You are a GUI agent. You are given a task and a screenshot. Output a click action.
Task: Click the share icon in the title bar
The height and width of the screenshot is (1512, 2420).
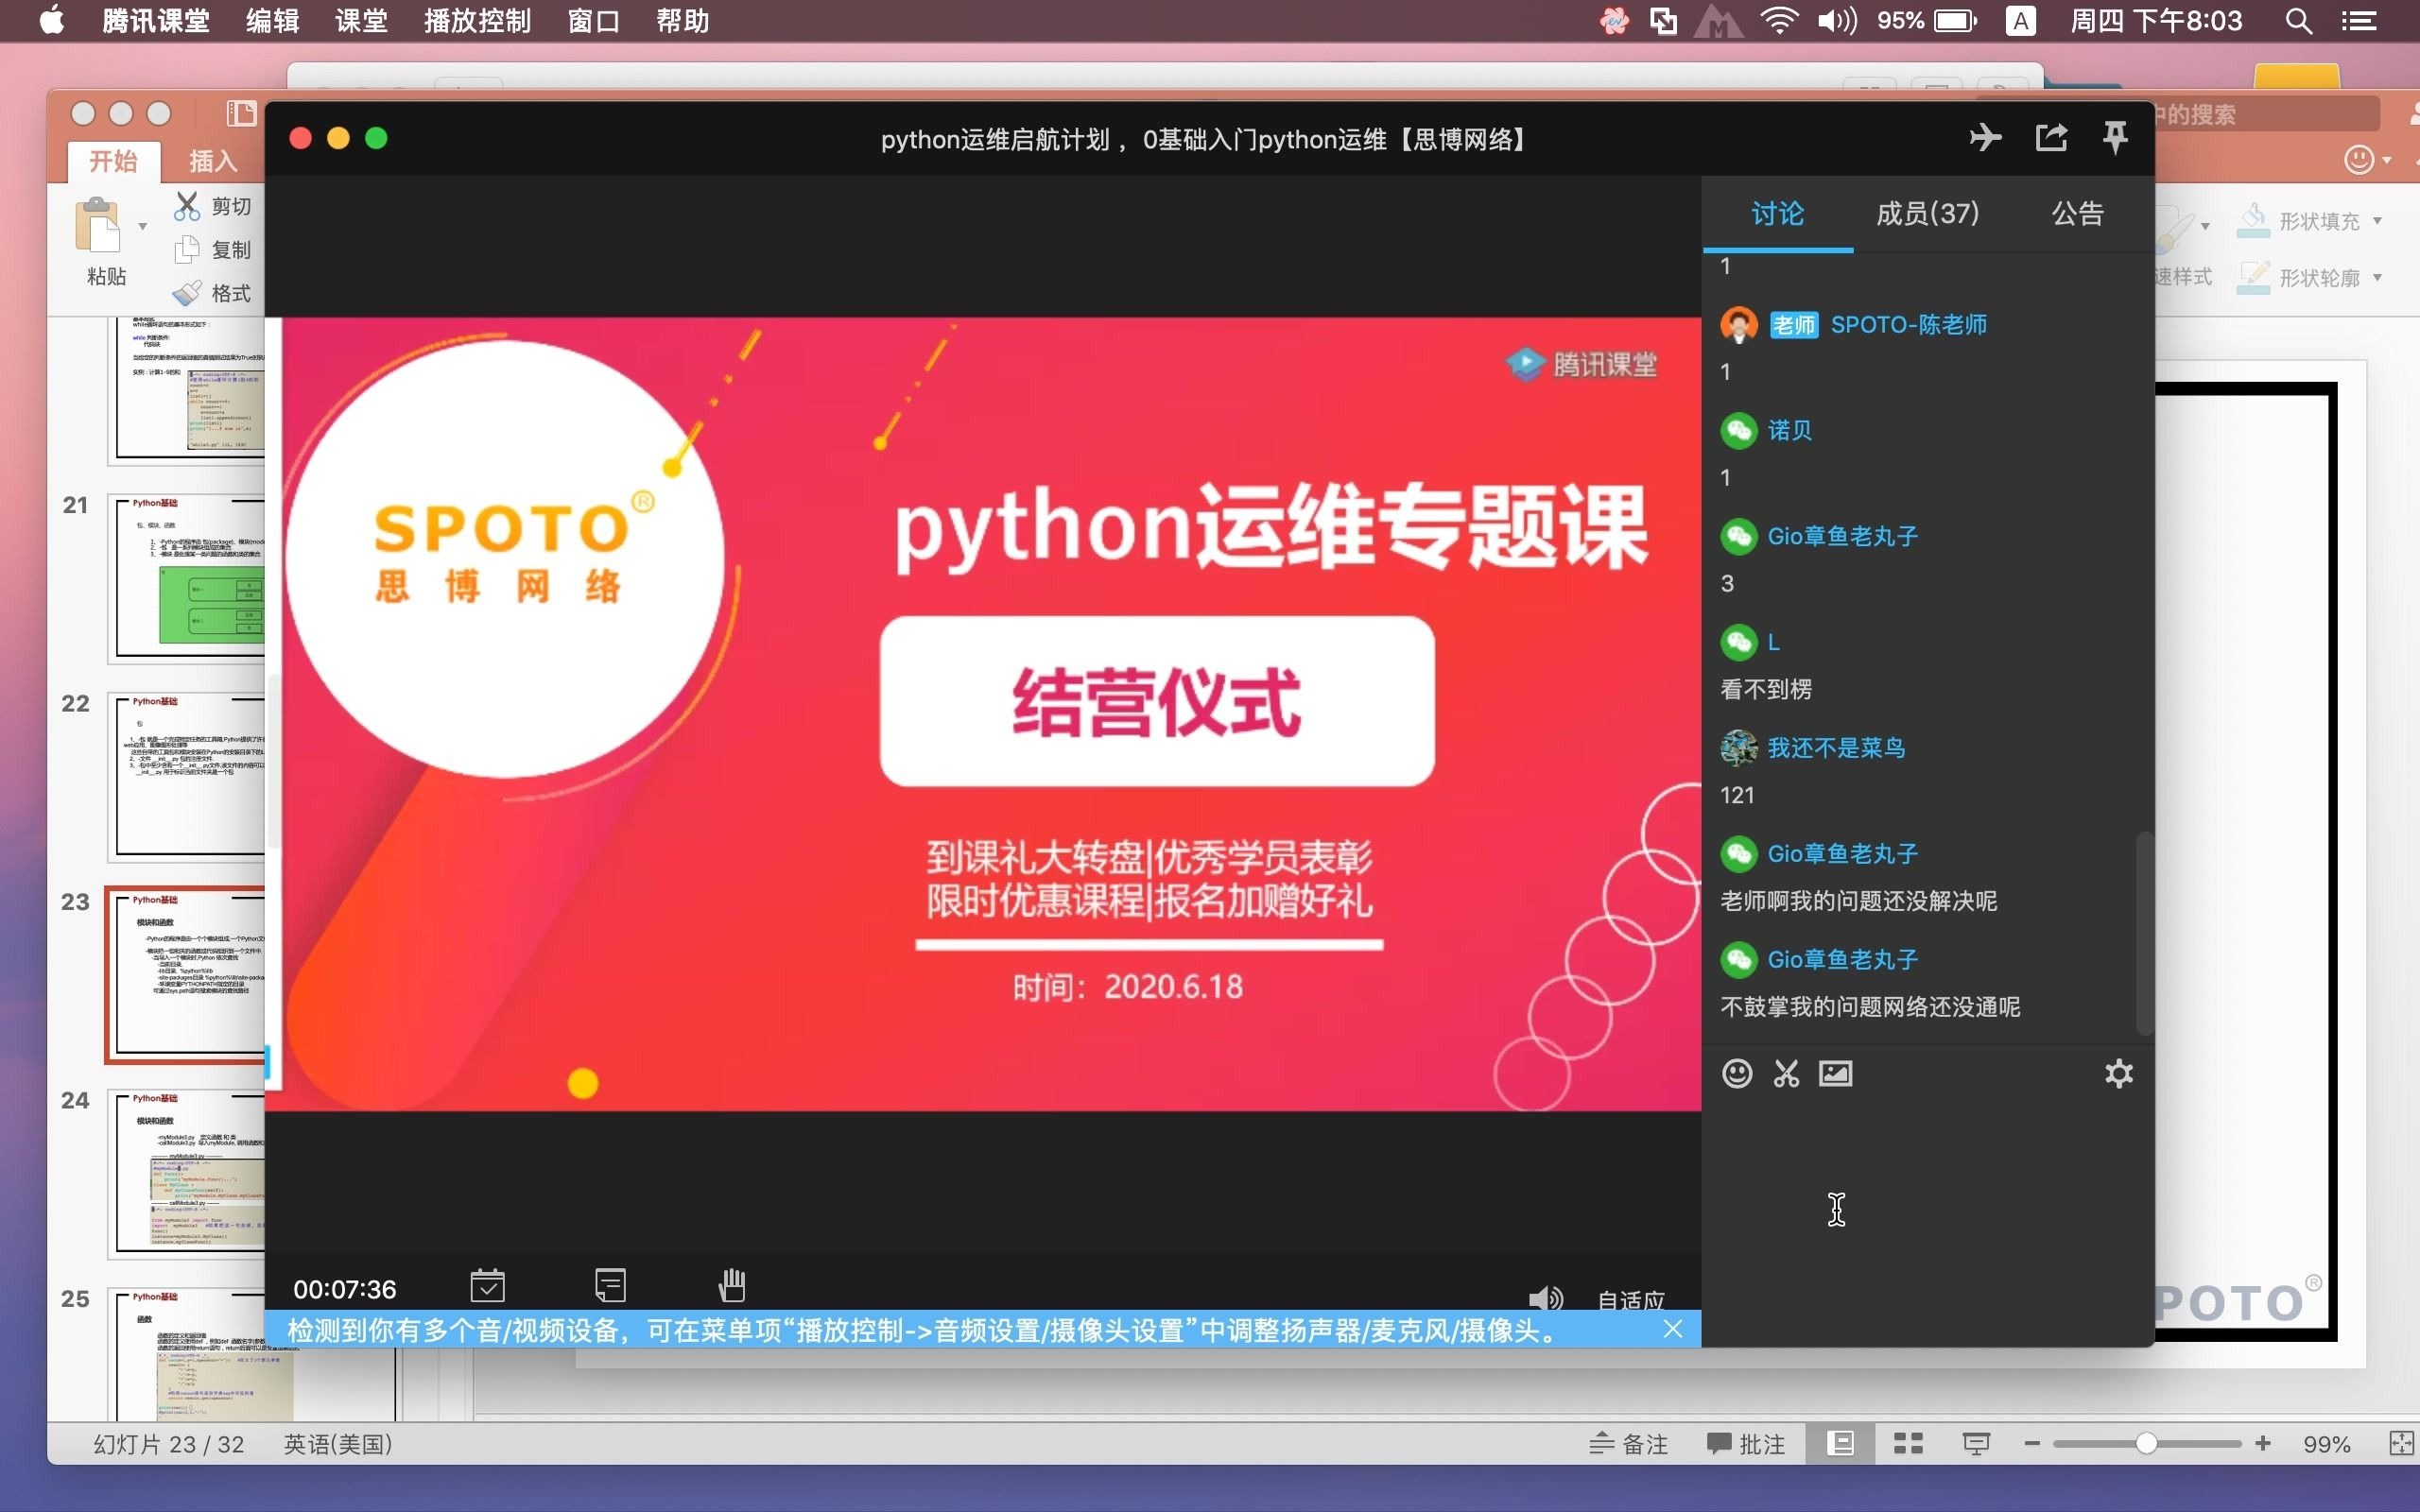tap(2051, 138)
